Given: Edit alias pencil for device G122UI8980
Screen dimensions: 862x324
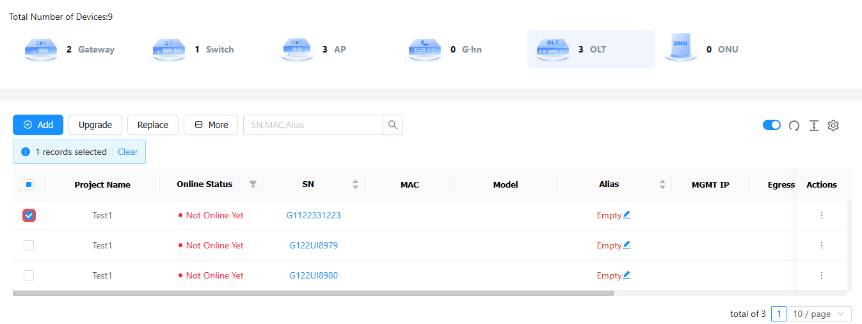Looking at the screenshot, I should pyautogui.click(x=627, y=275).
